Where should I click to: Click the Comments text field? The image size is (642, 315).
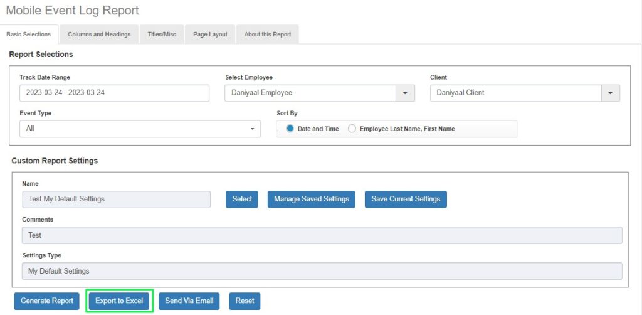click(x=322, y=235)
